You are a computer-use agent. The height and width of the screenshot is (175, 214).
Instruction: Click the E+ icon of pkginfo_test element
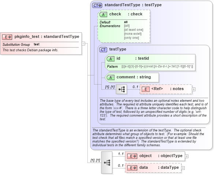[7, 37]
